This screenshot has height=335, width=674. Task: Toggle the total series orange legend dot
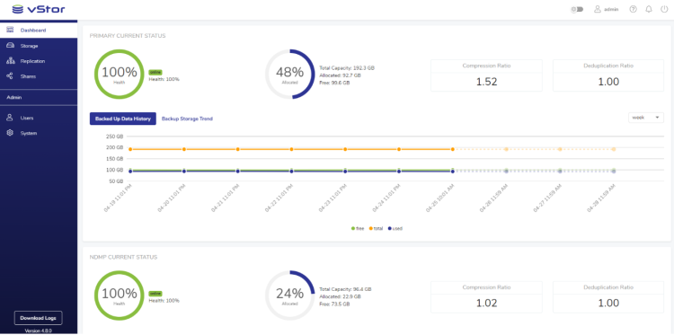pyautogui.click(x=370, y=228)
